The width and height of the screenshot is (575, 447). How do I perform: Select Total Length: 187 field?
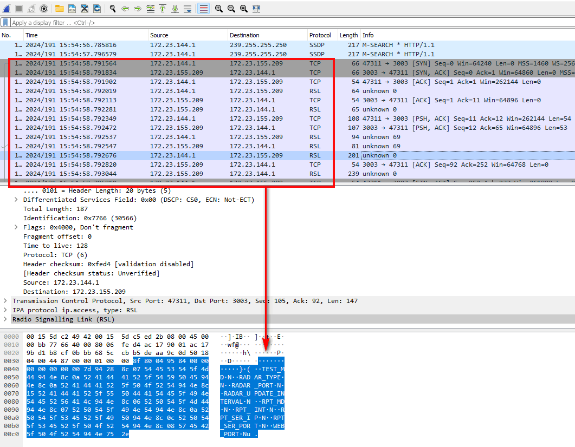pyautogui.click(x=55, y=209)
